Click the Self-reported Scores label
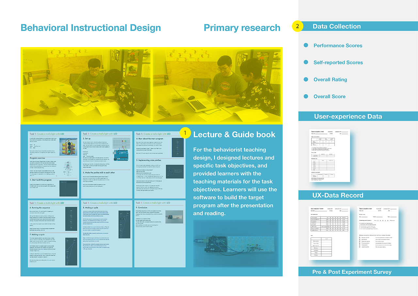The height and width of the screenshot is (296, 418). coord(338,62)
